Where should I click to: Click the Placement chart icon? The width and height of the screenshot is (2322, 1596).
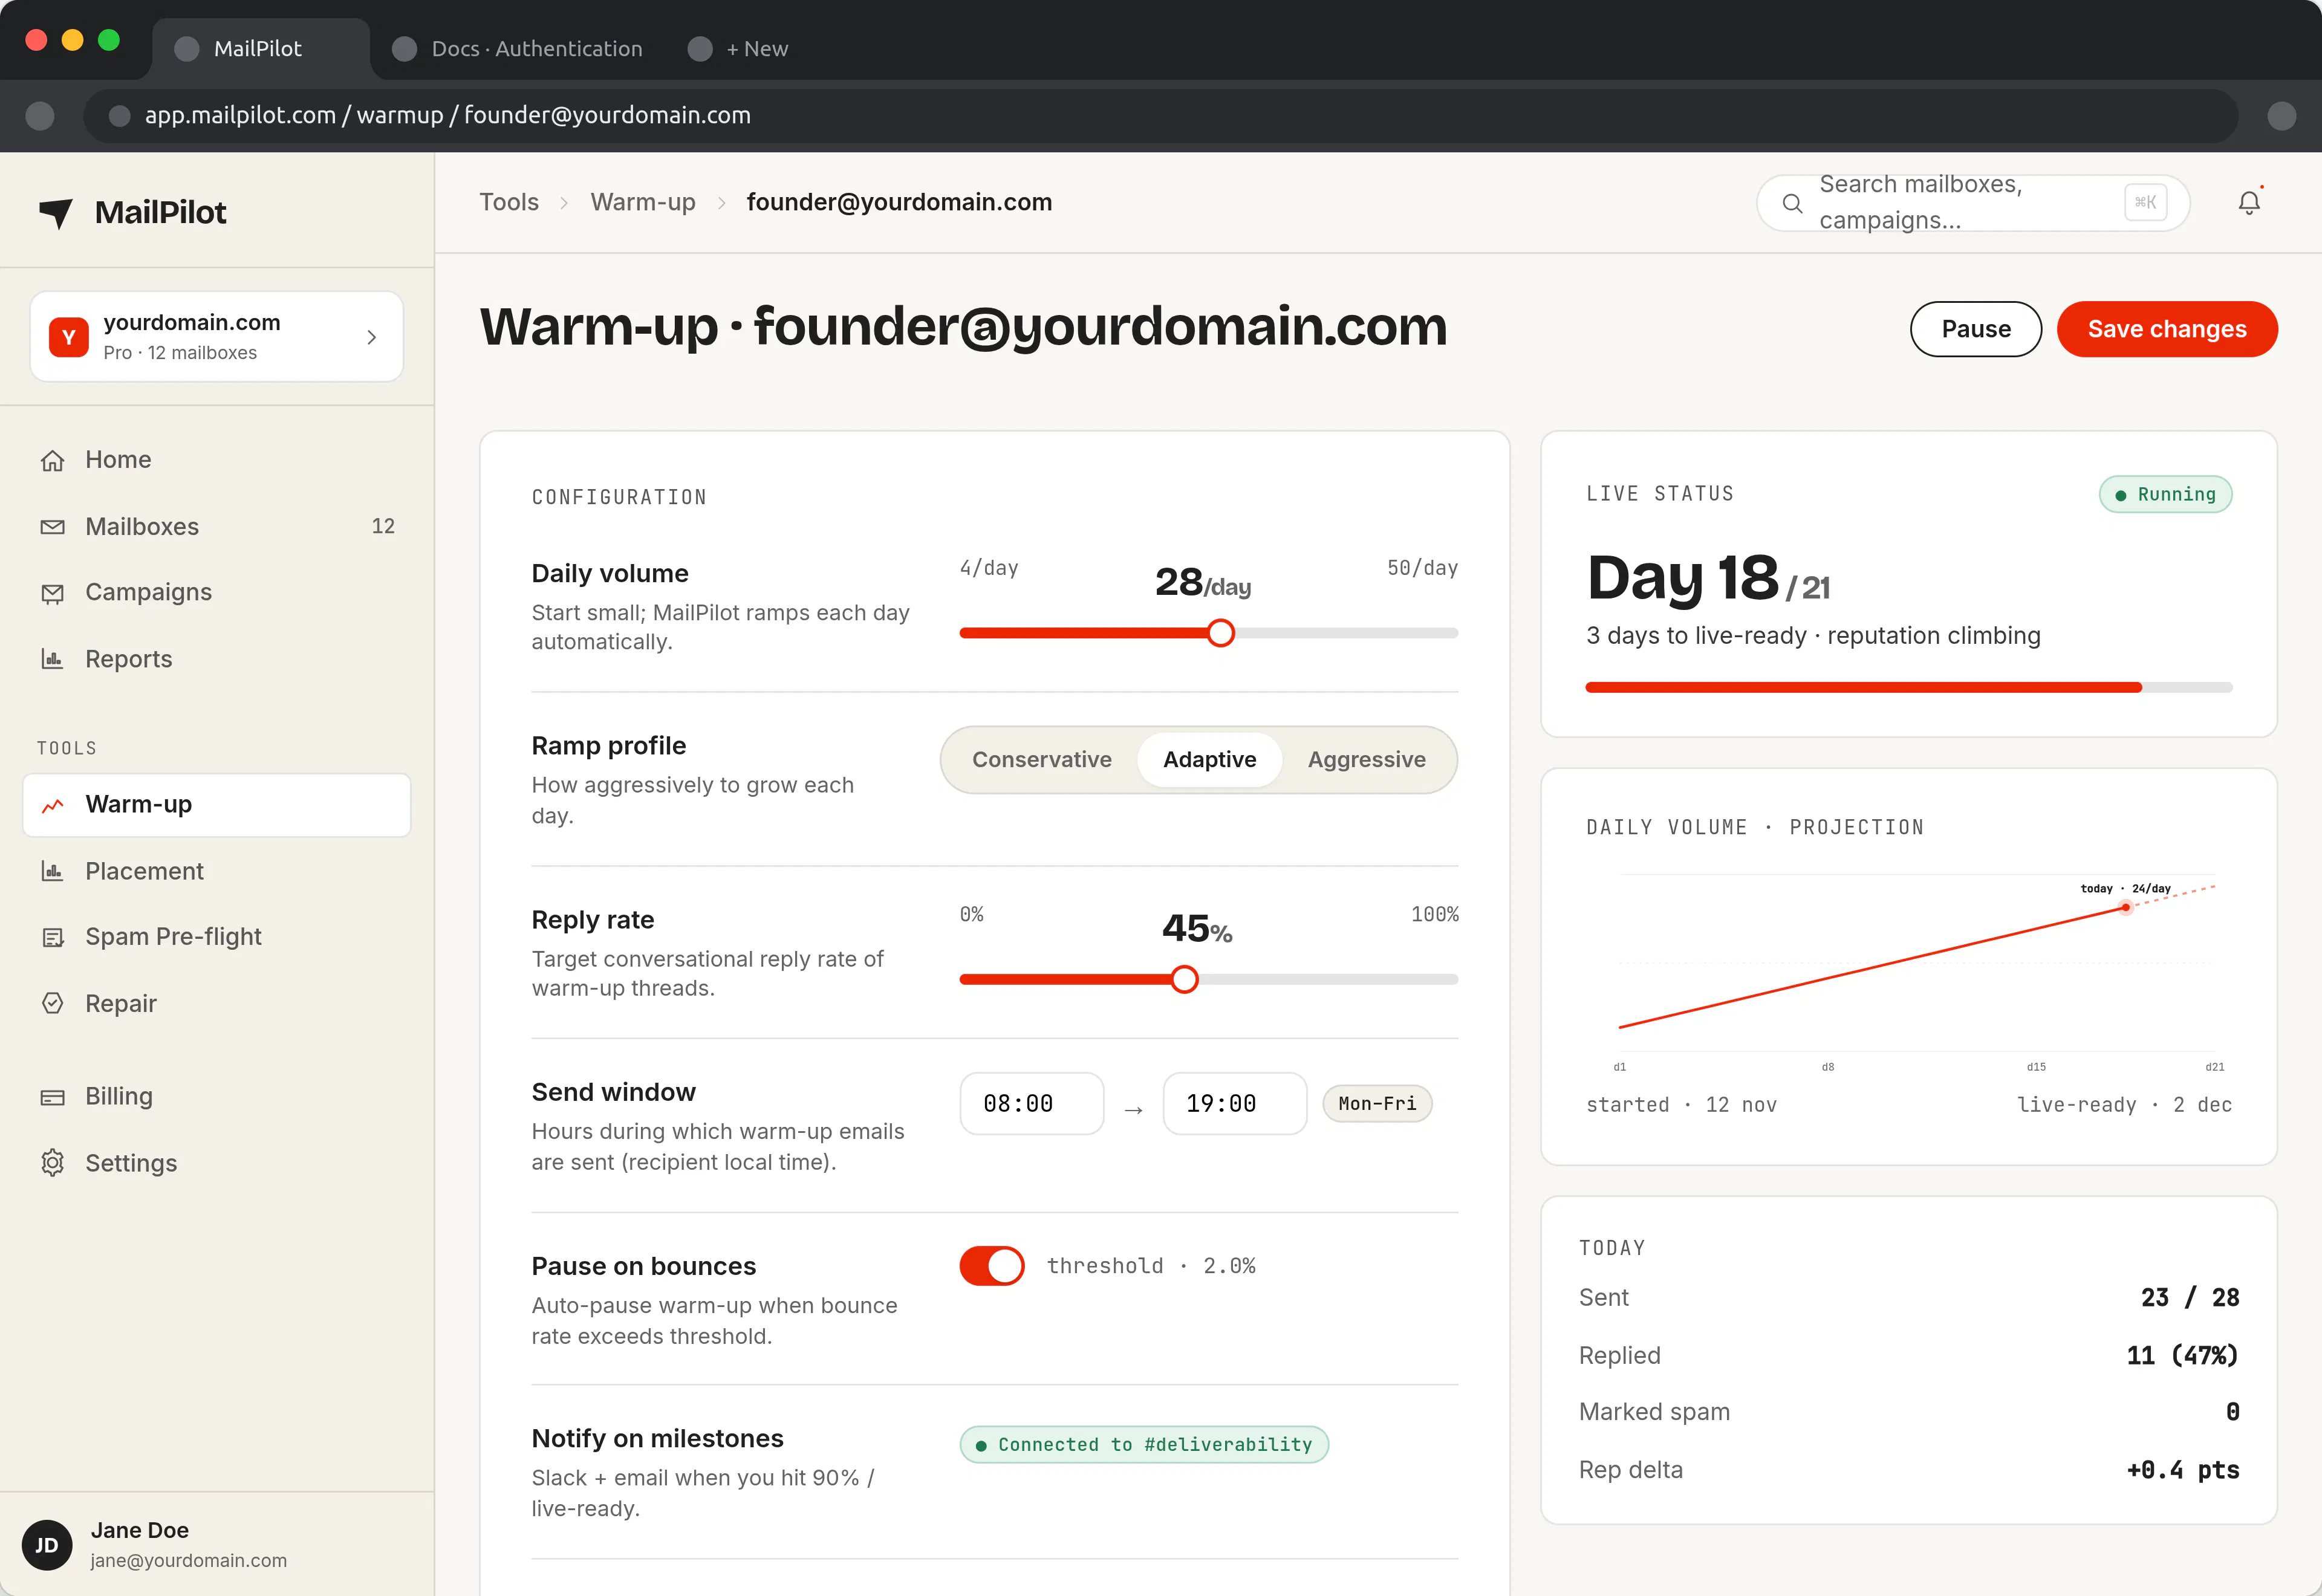pyautogui.click(x=53, y=871)
